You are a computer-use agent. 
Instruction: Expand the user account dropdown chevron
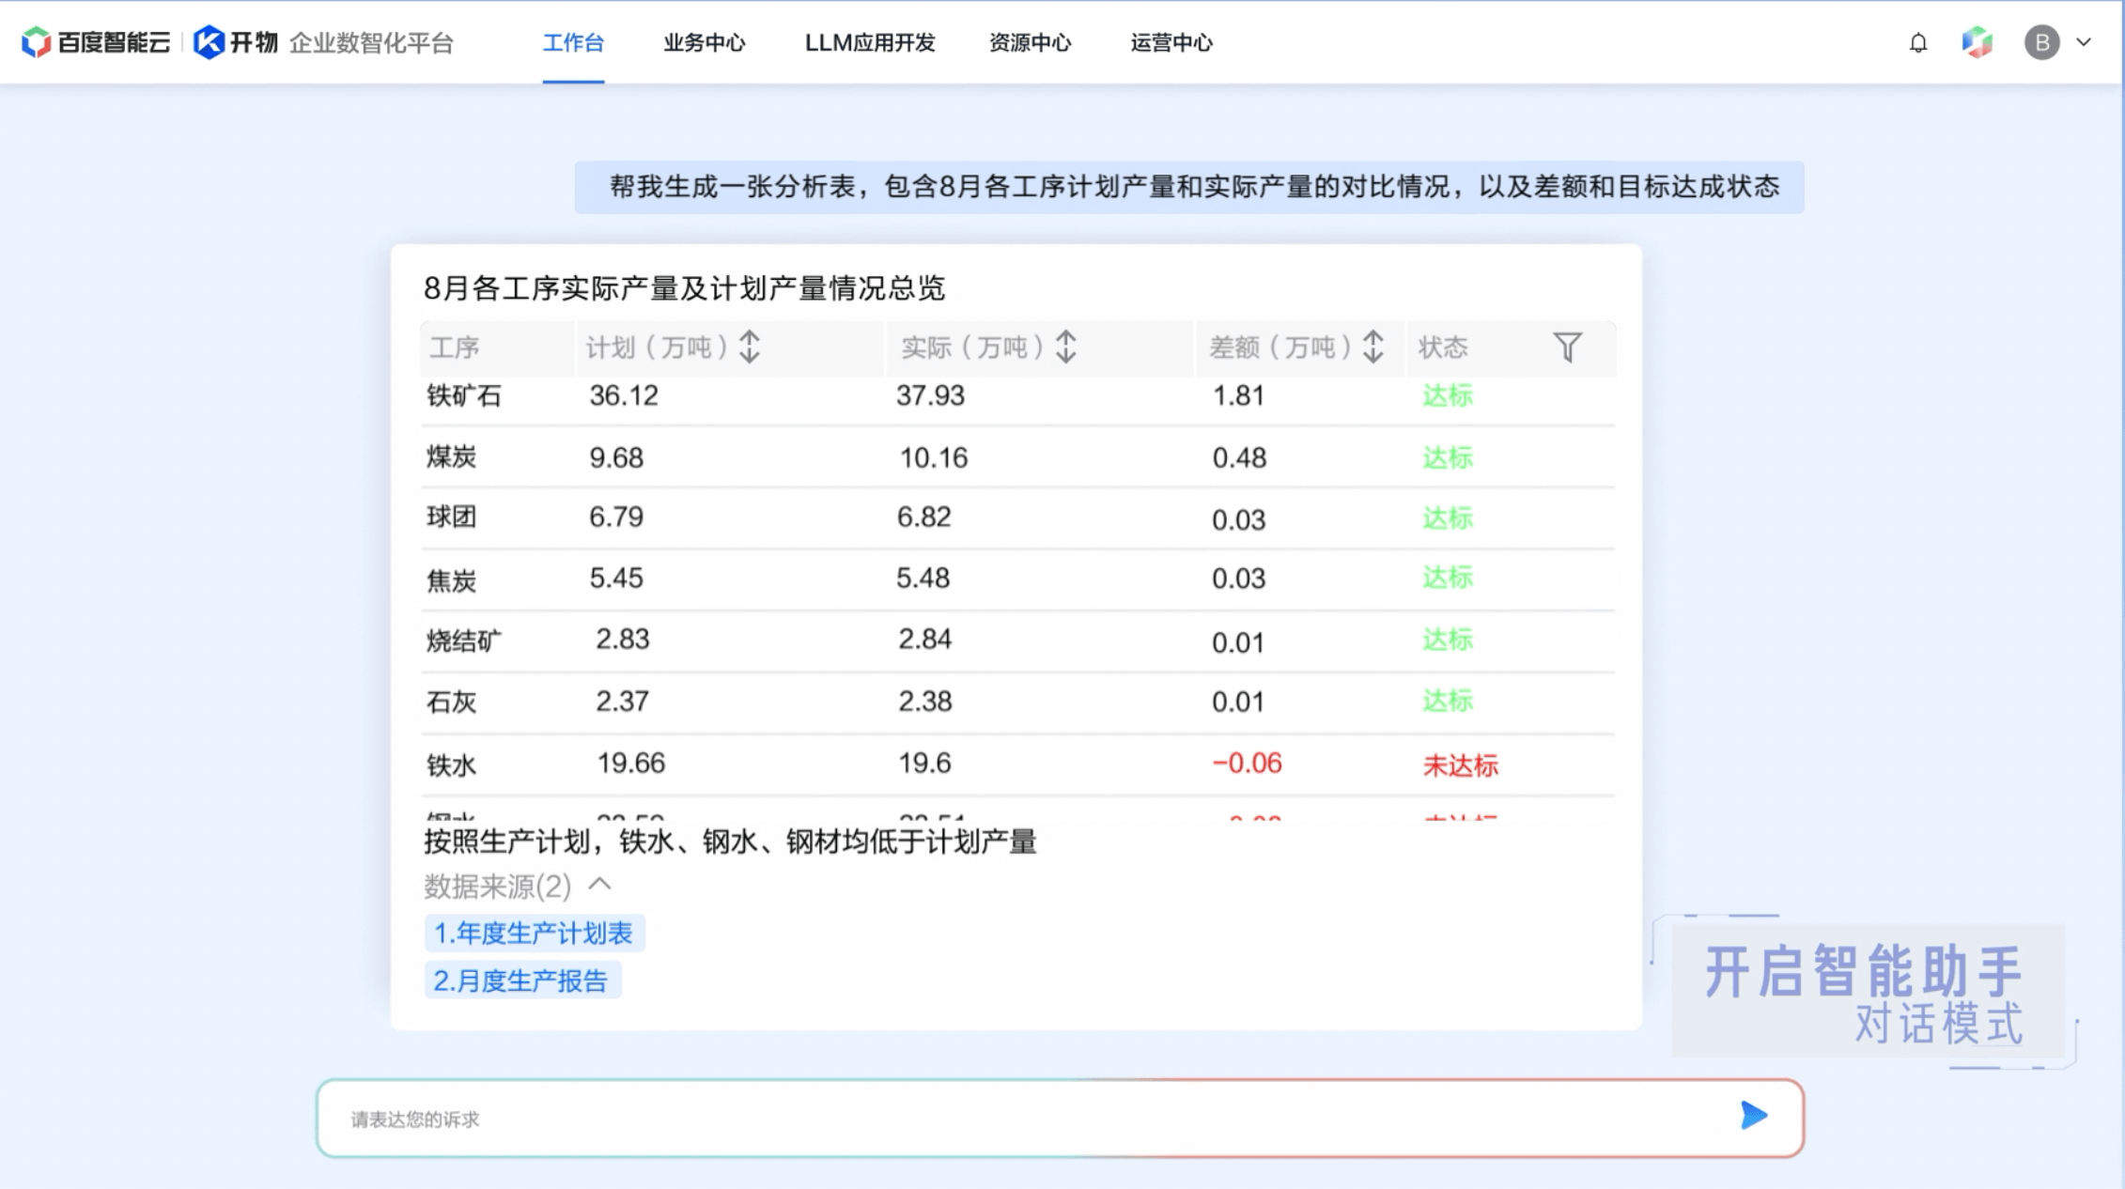click(x=2084, y=42)
